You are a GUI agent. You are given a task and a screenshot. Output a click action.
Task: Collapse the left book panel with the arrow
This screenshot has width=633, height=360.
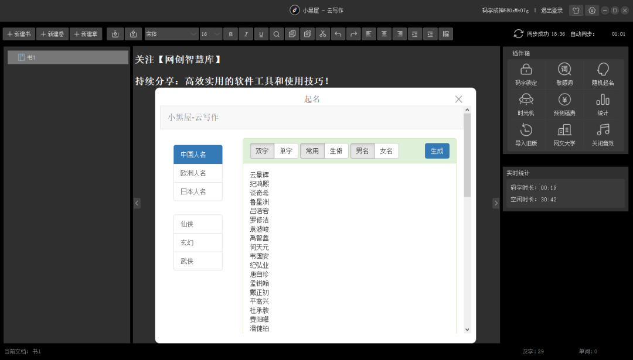coord(137,203)
